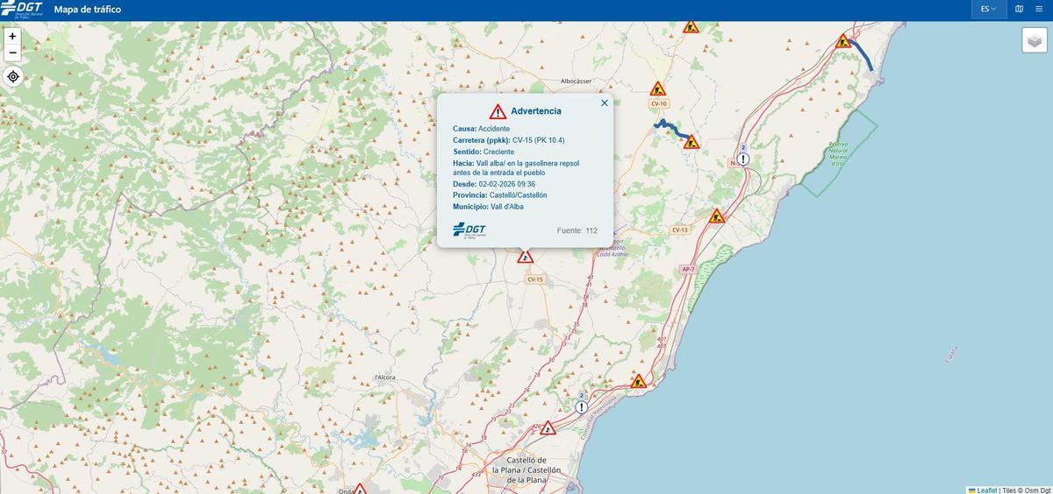Click roadworks marker at top map edge
The width and height of the screenshot is (1053, 494).
(x=691, y=26)
